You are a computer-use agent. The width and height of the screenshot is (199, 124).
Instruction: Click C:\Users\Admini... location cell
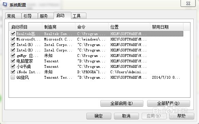point(128,72)
